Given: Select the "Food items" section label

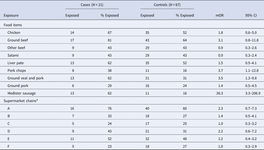Looking at the screenshot, I should [x=13, y=25].
